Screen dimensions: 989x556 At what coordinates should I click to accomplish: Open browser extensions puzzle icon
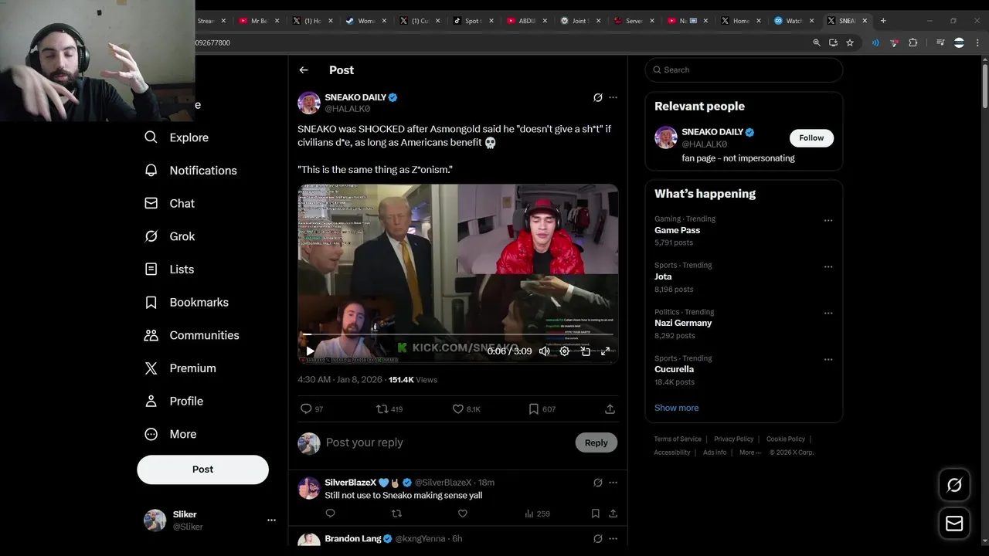913,42
